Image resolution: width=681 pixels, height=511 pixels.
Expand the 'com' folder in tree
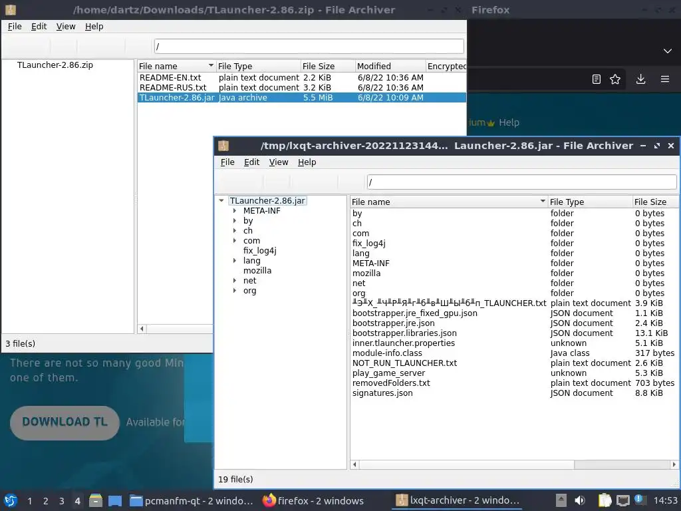tap(235, 241)
